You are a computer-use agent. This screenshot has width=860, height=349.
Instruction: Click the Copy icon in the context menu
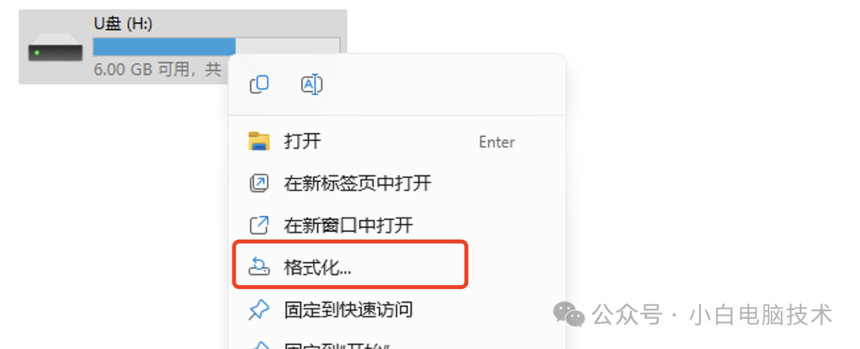click(259, 84)
